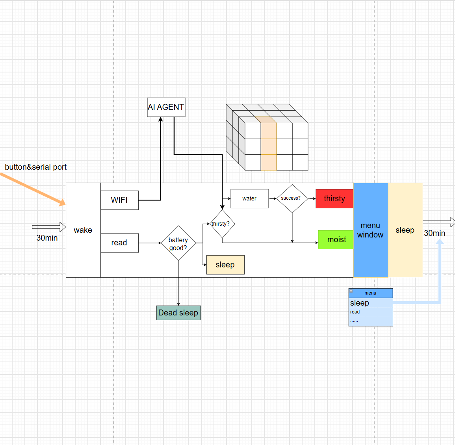The width and height of the screenshot is (455, 445).
Task: Click the menu list header
Action: [x=371, y=293]
